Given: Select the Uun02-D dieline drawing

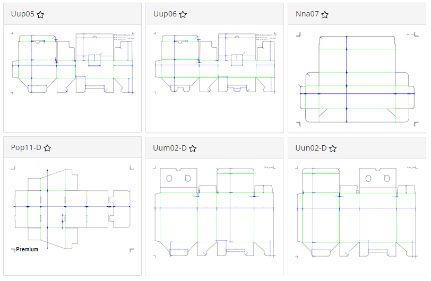Looking at the screenshot, I should [x=357, y=212].
